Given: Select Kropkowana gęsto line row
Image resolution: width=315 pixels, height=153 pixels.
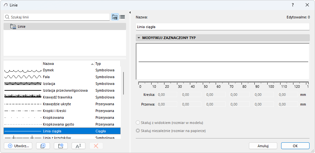Looking at the screenshot, I should pos(62,124).
